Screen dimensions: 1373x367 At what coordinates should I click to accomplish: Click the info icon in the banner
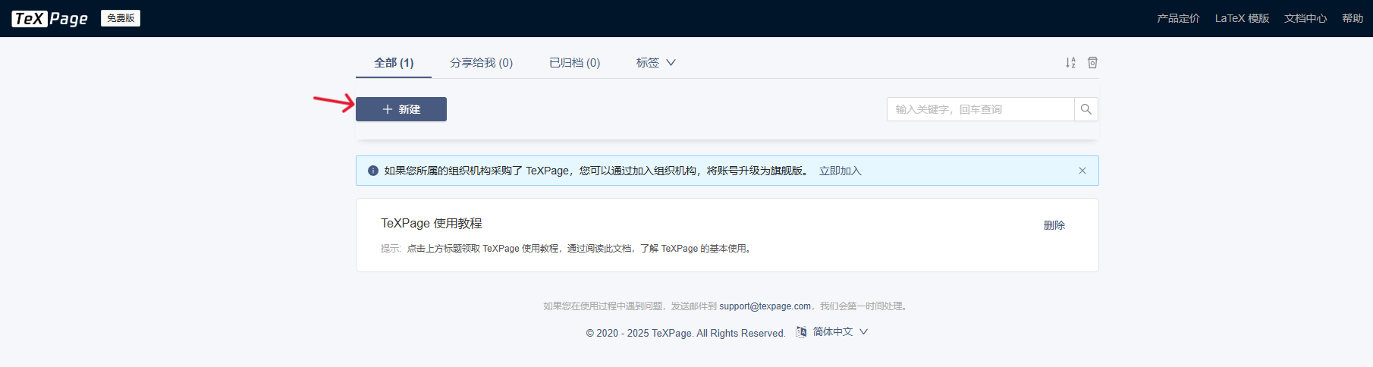click(373, 171)
